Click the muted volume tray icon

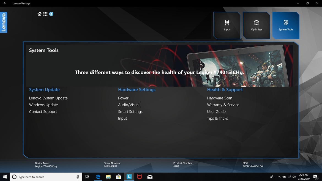pos(294,177)
